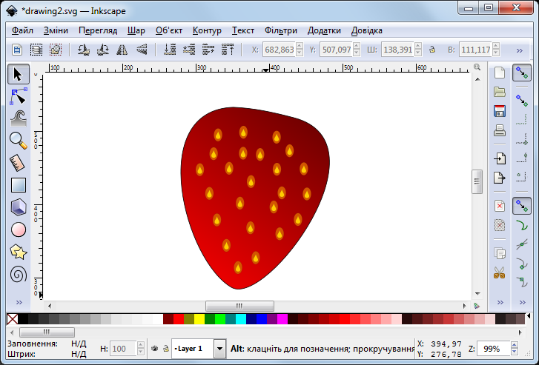Toggle the Layer 1 lock icon

[165, 348]
